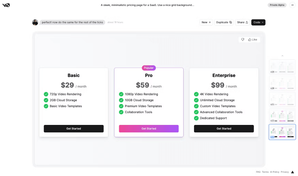
Task: Open the FAQ link
Action: coord(258,172)
